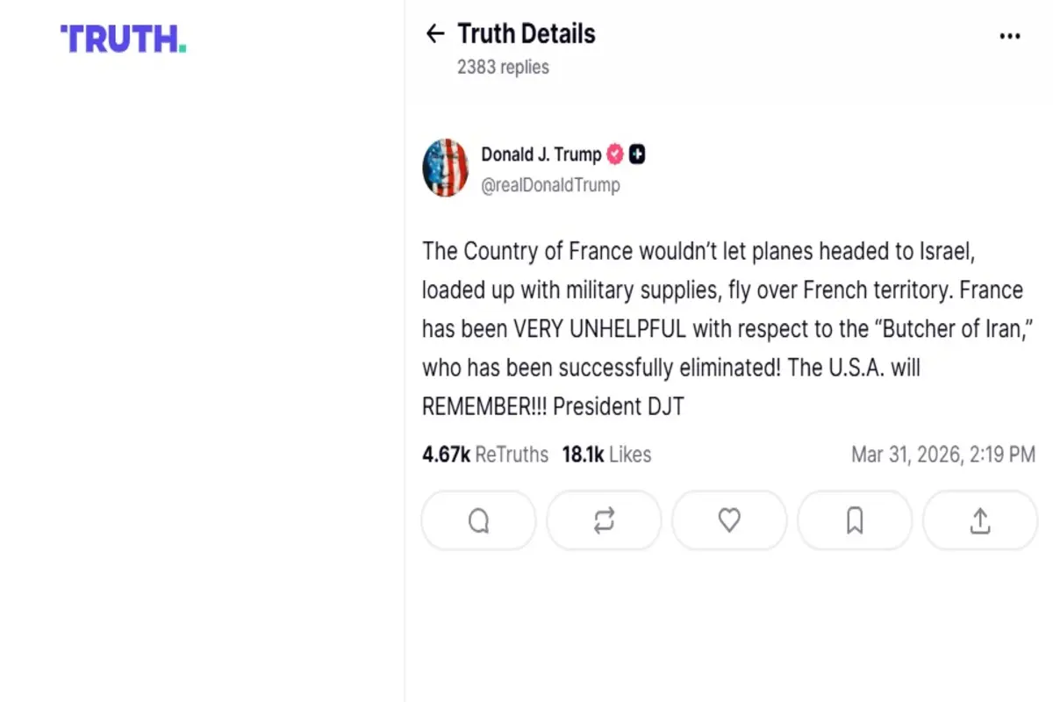Click the TRUTH logo
The height and width of the screenshot is (702, 1053).
coord(123,39)
